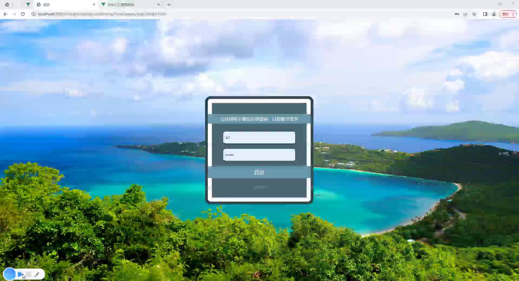The width and height of the screenshot is (519, 281).
Task: Open the user profile avatar
Action: (494, 14)
